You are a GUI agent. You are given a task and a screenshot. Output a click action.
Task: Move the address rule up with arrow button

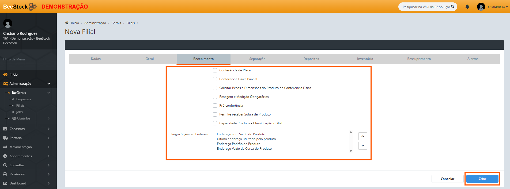click(362, 136)
